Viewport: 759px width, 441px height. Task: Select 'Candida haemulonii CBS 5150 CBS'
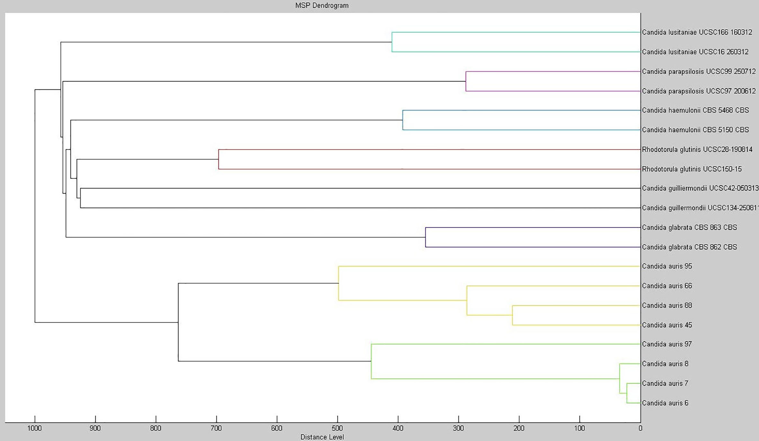click(x=695, y=130)
